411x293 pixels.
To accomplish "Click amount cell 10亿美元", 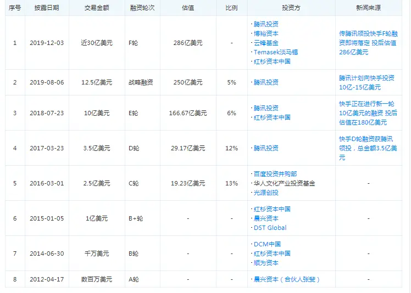I will tap(97, 113).
